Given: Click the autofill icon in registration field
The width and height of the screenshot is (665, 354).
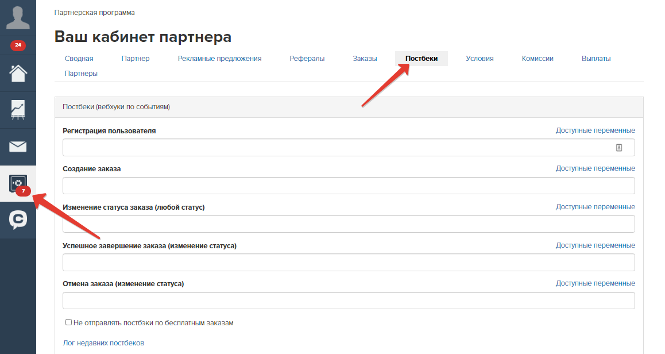Looking at the screenshot, I should coord(619,148).
